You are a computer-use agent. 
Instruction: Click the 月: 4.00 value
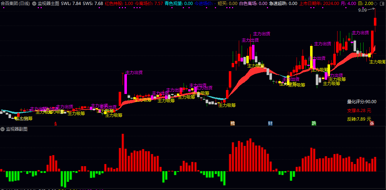point(348,4)
